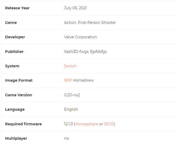Click the Required firmware row label
Screen dimensions: 178x145
(x=23, y=124)
